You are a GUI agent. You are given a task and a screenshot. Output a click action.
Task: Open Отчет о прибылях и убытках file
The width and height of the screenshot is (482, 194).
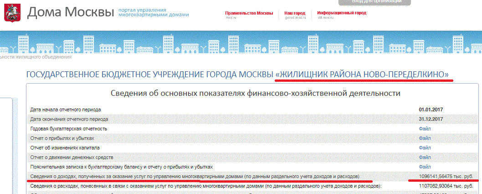click(x=425, y=138)
